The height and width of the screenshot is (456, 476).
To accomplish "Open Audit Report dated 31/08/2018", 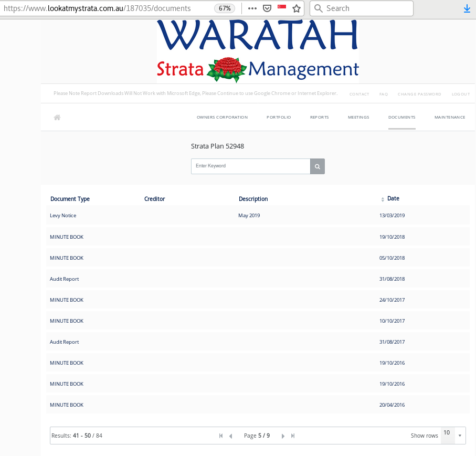I will click(258, 279).
